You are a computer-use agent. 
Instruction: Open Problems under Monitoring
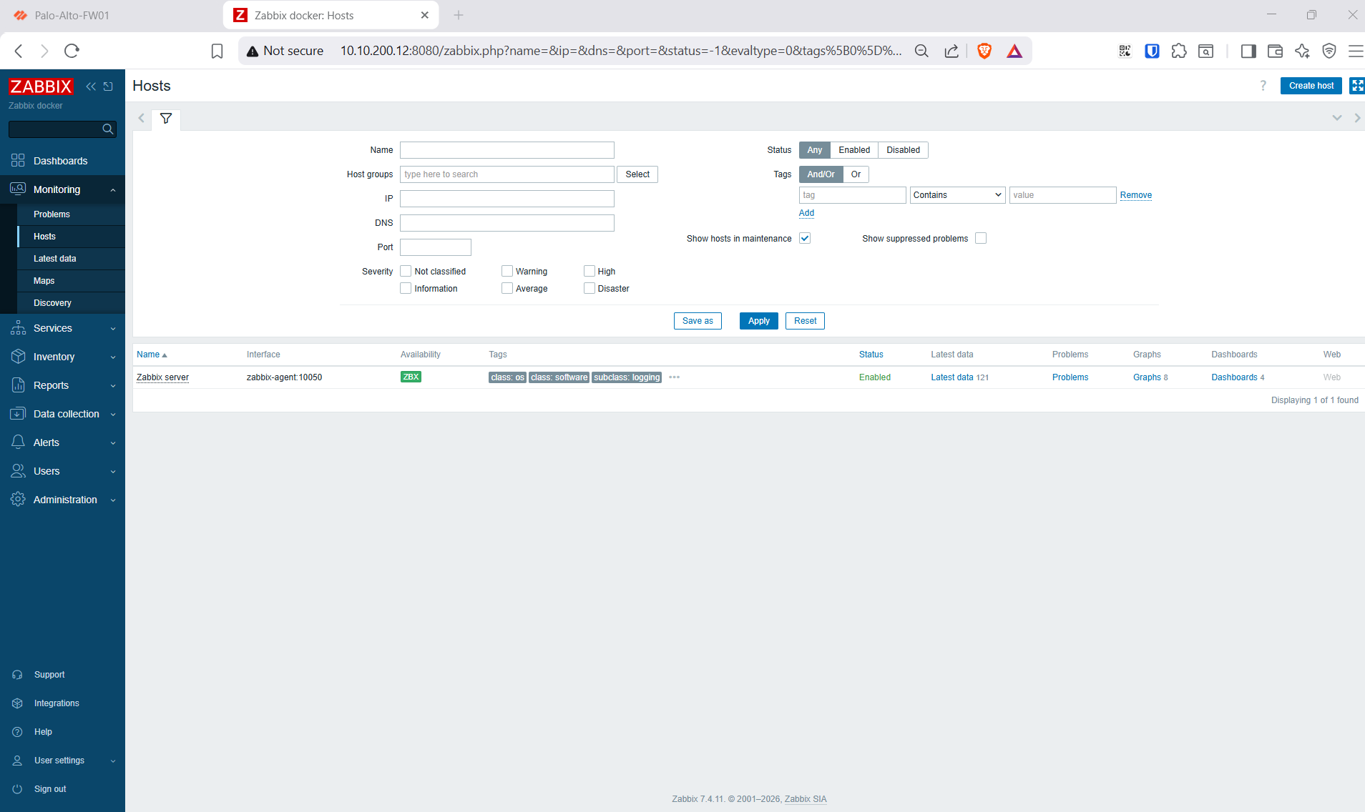click(71, 214)
